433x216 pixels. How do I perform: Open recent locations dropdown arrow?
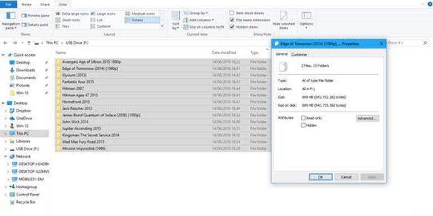click(x=22, y=43)
